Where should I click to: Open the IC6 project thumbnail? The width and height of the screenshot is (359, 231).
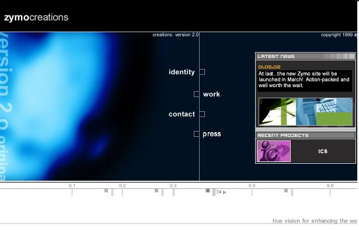[x=274, y=151]
